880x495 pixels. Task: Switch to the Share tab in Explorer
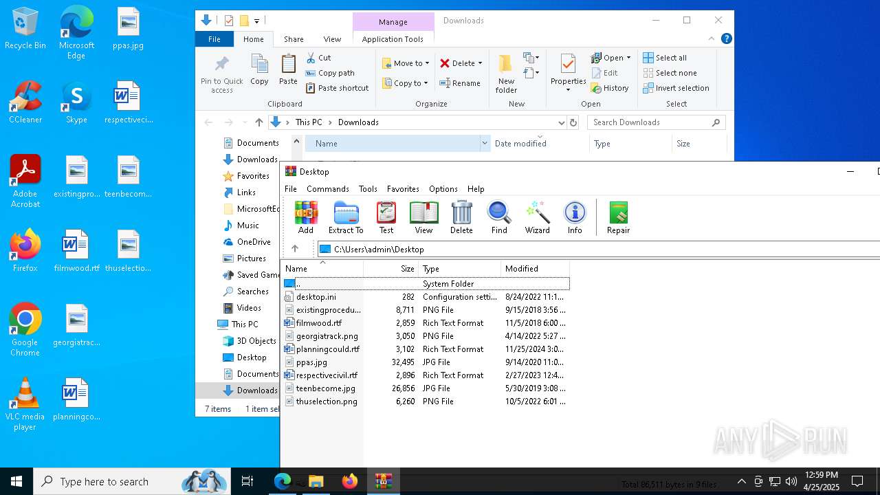[294, 39]
